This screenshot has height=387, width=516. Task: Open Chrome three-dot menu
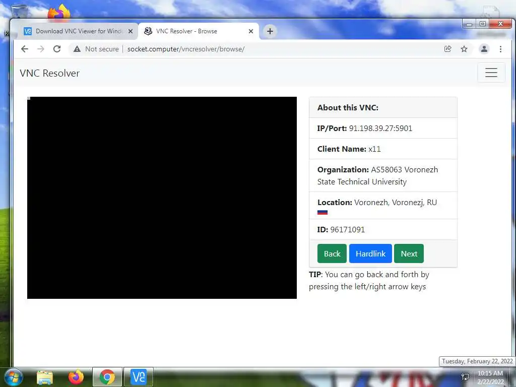pyautogui.click(x=500, y=49)
